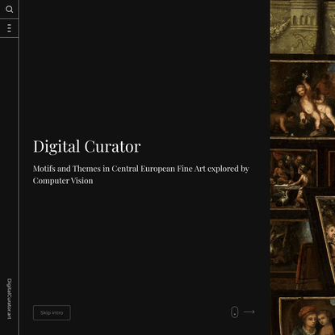Viewport: 335px width, 335px height.
Task: Open the search magnifier icon
Action: tap(9, 10)
